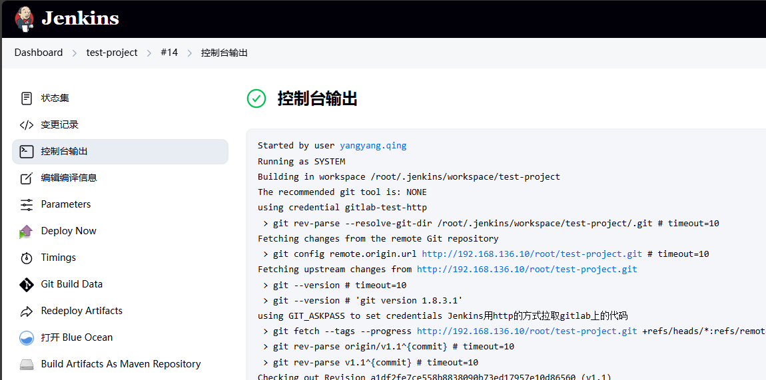This screenshot has width=766, height=380.
Task: Click the Parameters sliders icon
Action: click(x=27, y=204)
